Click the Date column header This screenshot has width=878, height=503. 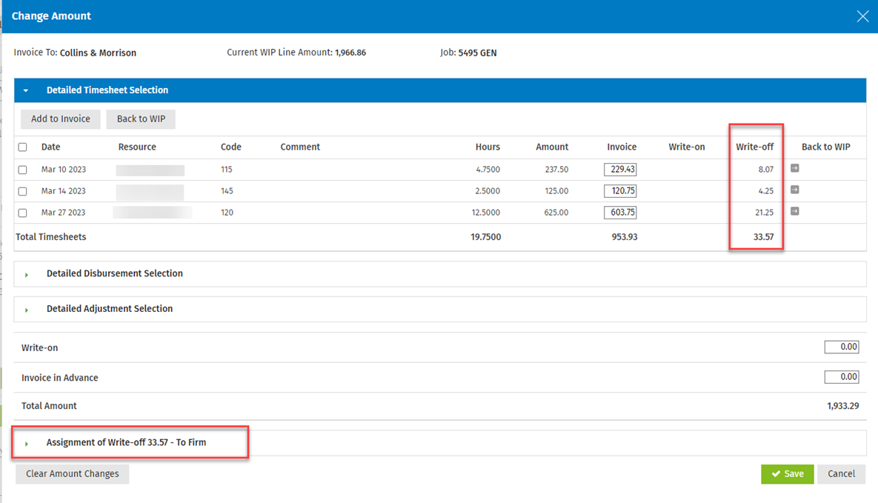coord(50,147)
